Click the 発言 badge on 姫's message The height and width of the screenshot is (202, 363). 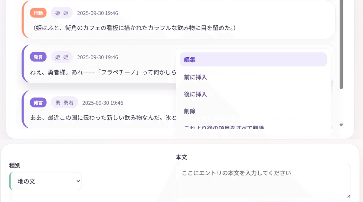[x=38, y=57]
